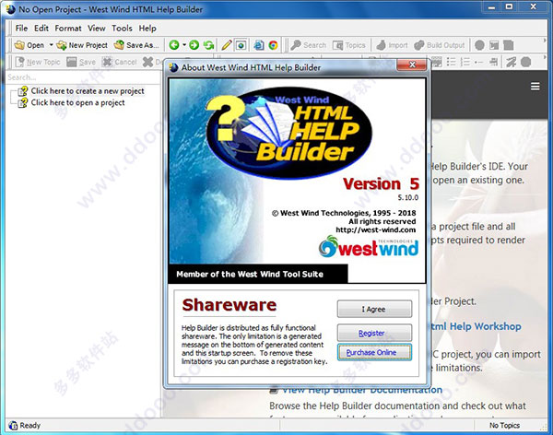Screen dimensions: 553x435
Task: Open the Tools menu
Action: (x=122, y=29)
